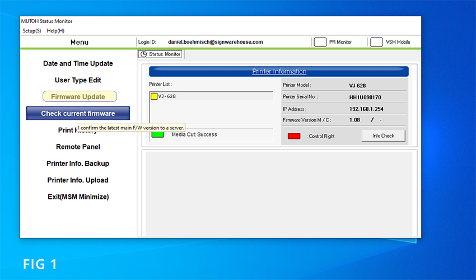Open the Printer Information link
476x280 pixels.
tap(279, 71)
